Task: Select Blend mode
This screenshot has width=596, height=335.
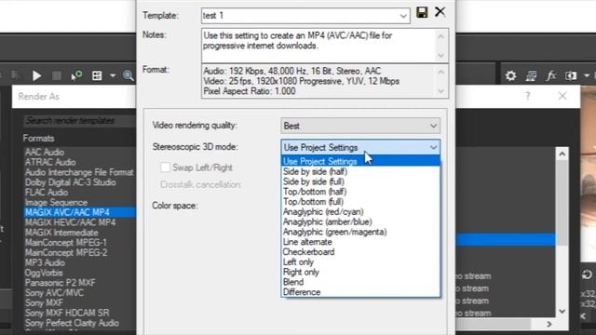Action: (293, 282)
